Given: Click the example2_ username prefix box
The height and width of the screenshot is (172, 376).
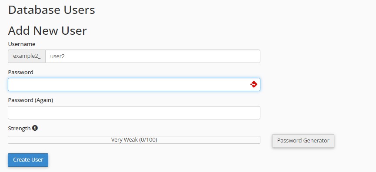Looking at the screenshot, I should click(27, 56).
